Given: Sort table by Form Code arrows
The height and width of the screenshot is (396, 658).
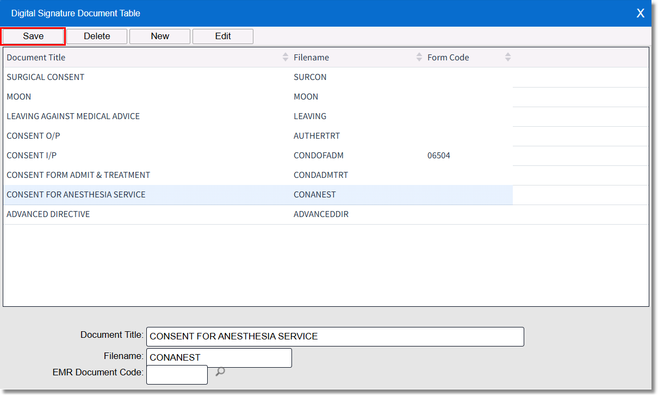Looking at the screenshot, I should [508, 57].
